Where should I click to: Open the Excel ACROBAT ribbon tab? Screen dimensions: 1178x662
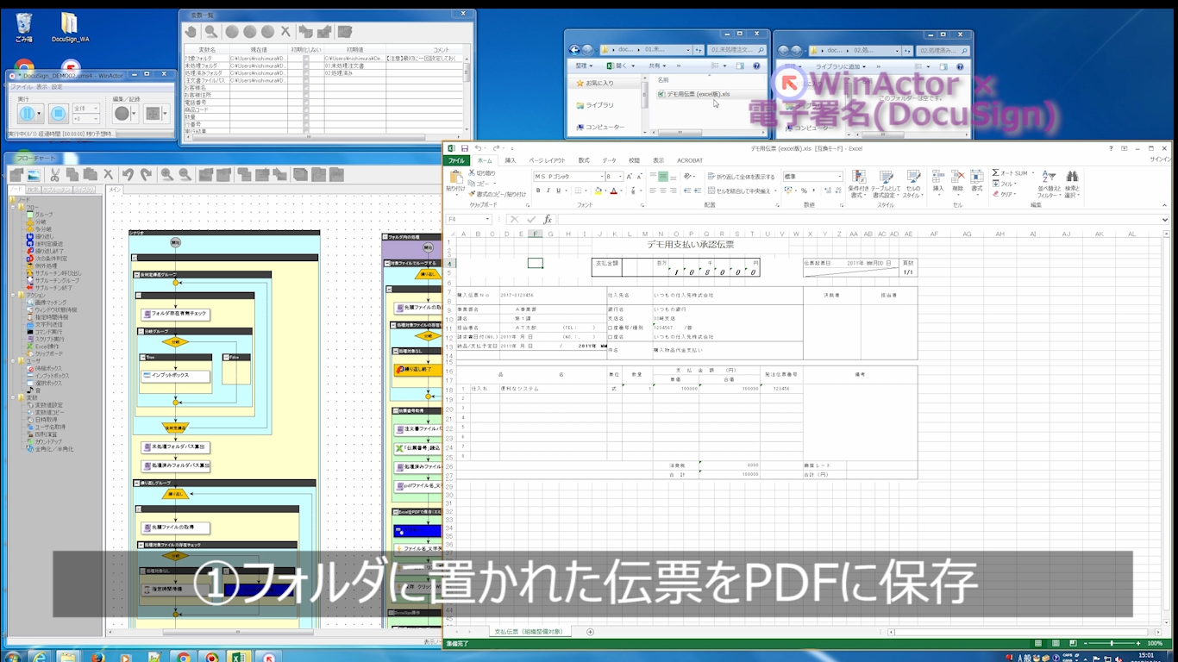pyautogui.click(x=690, y=160)
